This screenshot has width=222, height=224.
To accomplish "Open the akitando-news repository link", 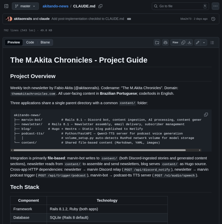I will 55,6.
